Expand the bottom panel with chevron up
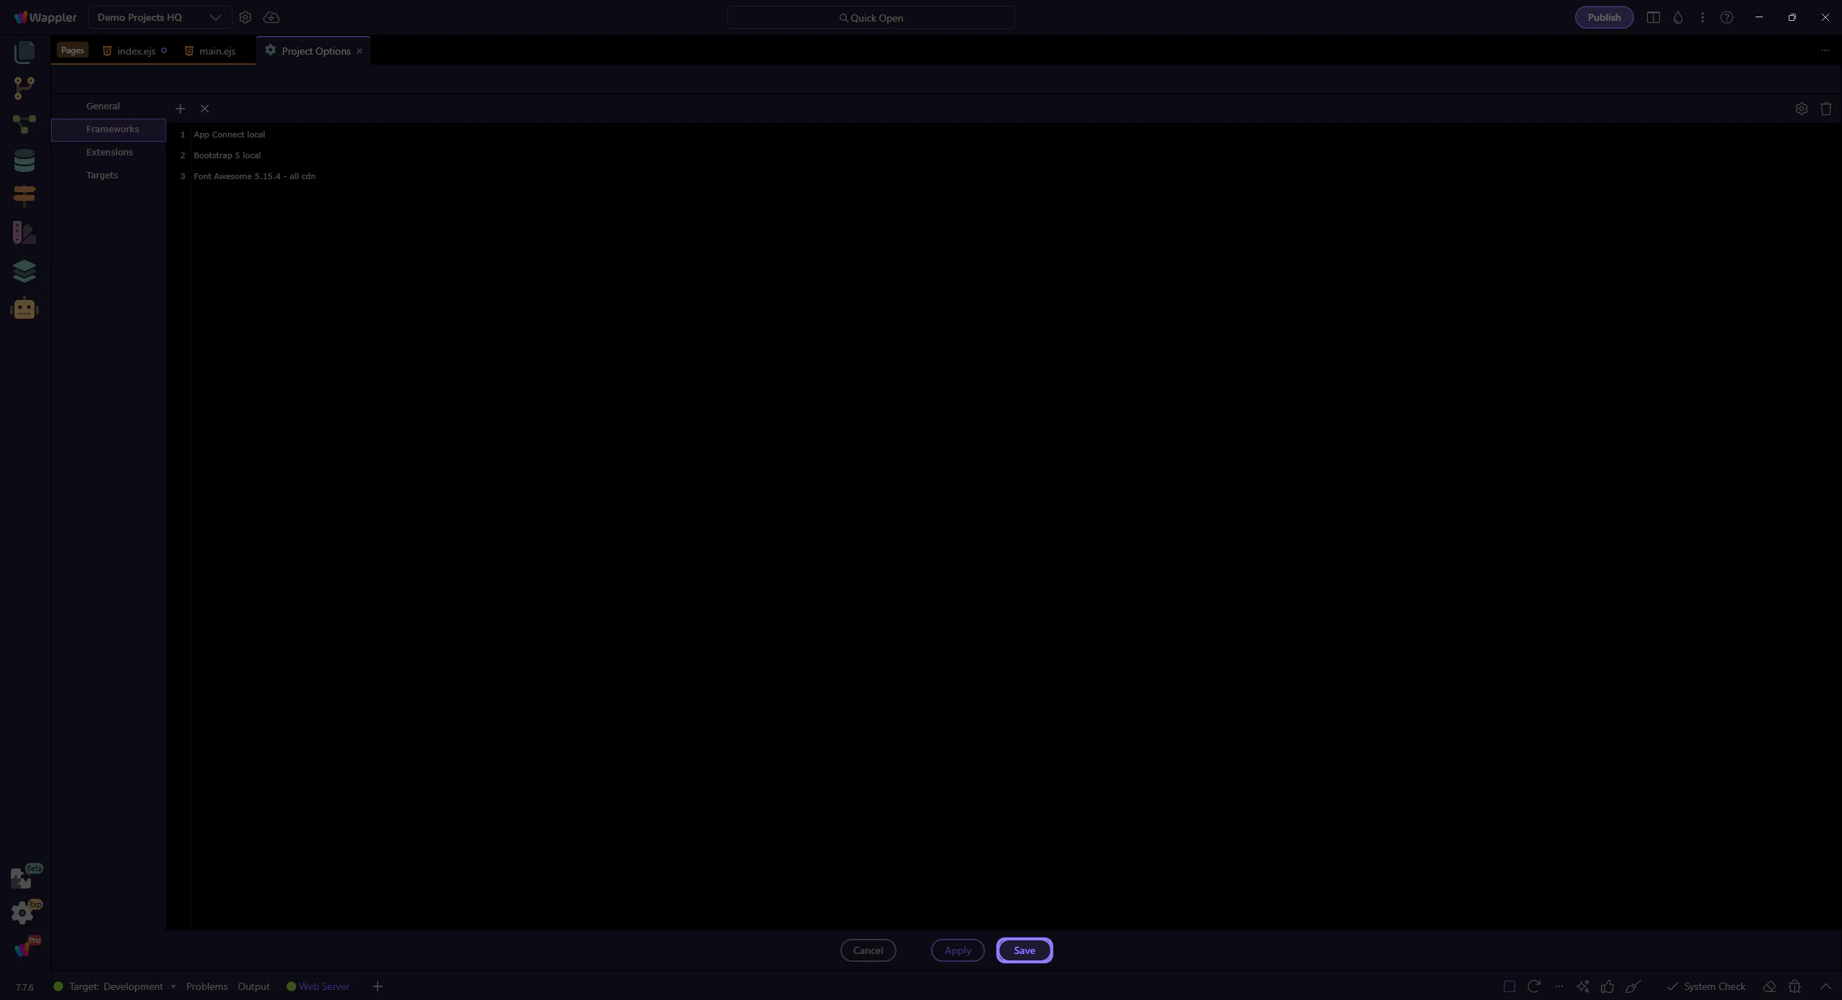Screen dimensions: 1842x1000 click(x=1825, y=986)
